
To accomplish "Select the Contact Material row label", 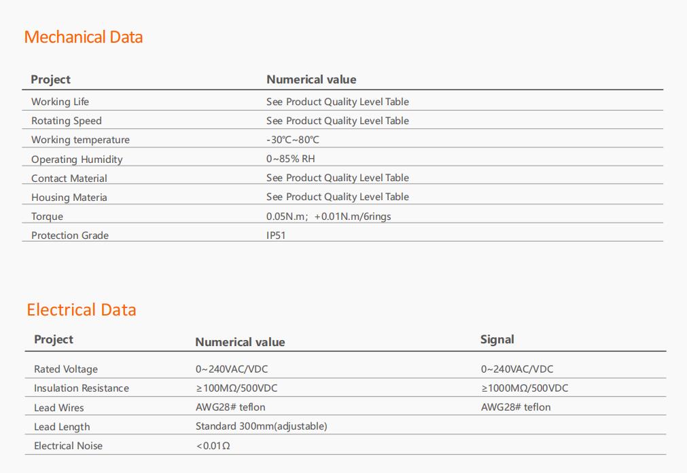I will click(x=69, y=178).
